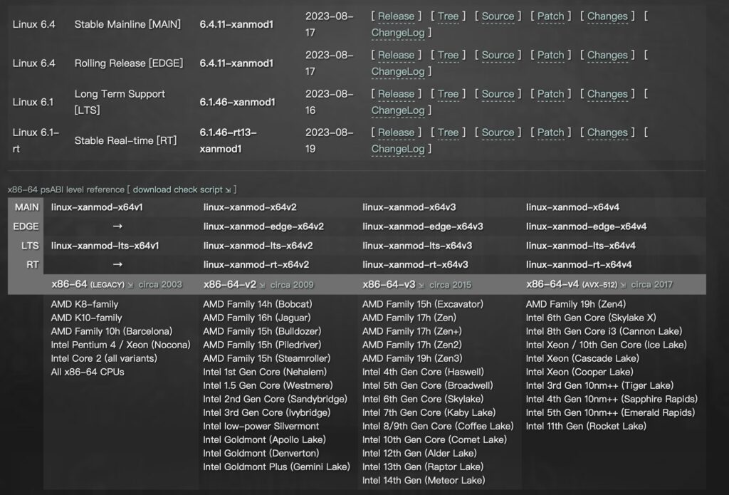Open Source link for 6.1.46-xanmod1 LTS

[498, 94]
